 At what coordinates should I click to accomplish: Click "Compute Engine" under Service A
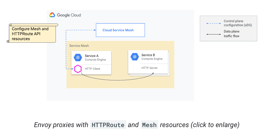95,60
